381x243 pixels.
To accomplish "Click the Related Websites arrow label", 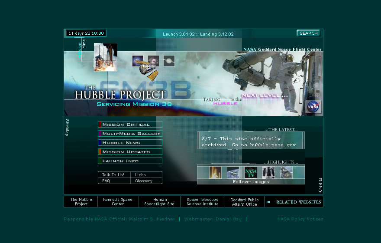I will (294, 202).
